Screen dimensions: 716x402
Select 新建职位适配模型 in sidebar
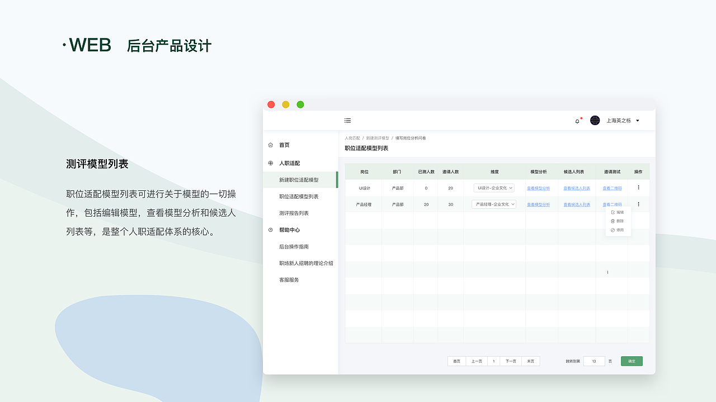[300, 180]
